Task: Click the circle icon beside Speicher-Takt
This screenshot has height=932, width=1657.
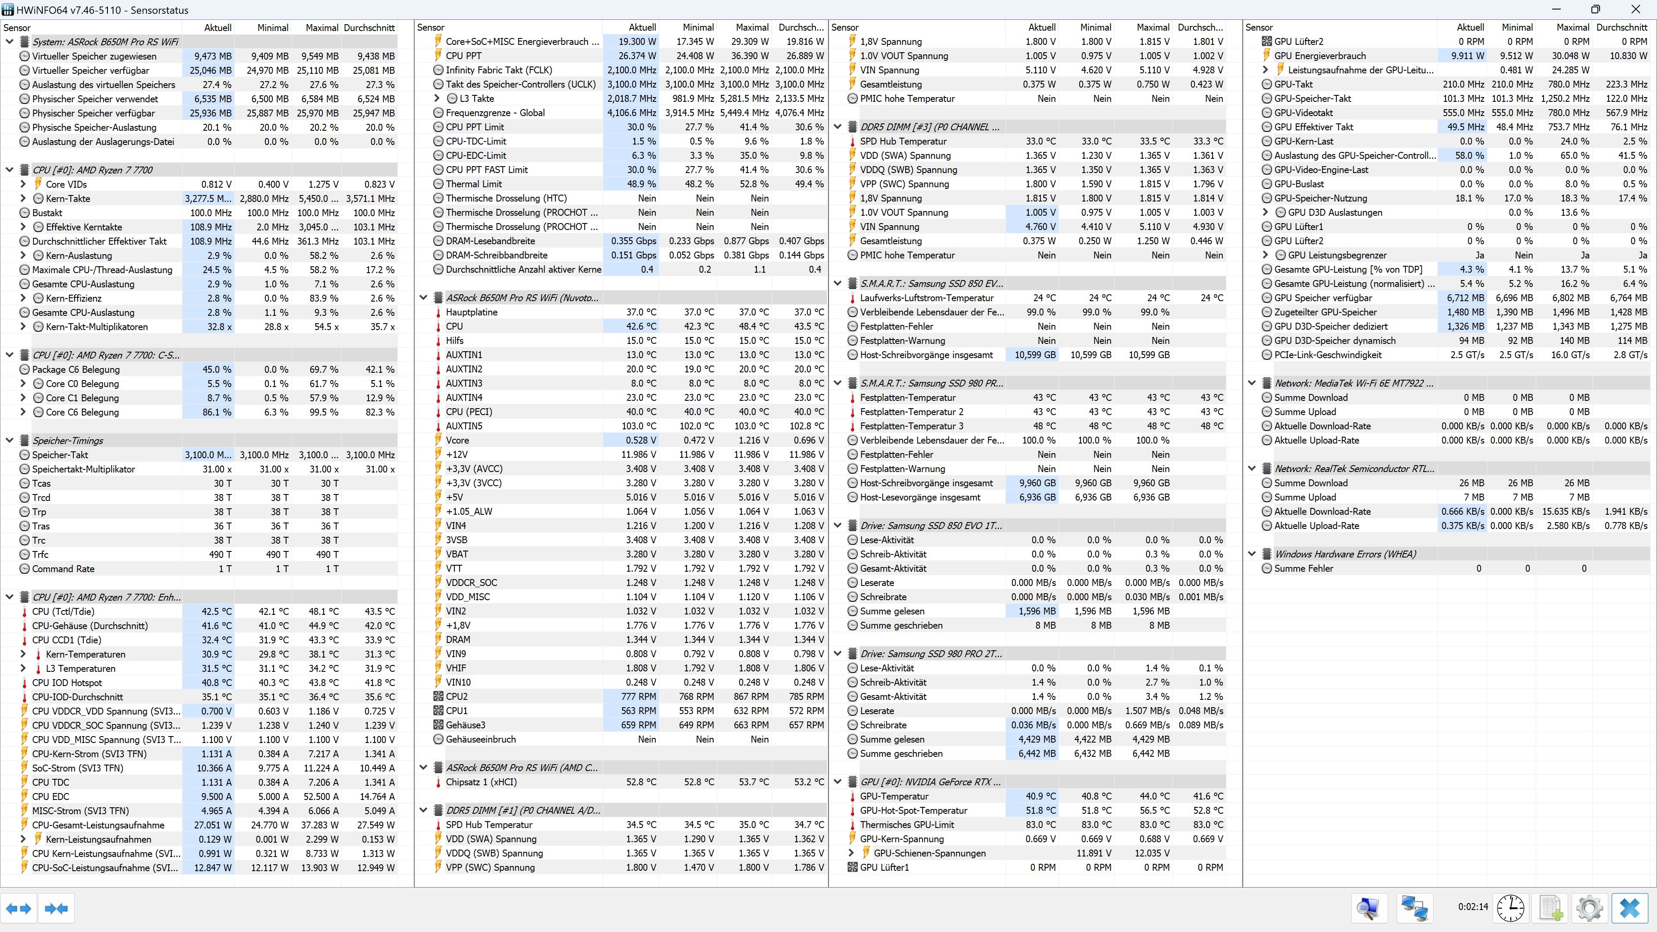Action: 25,455
